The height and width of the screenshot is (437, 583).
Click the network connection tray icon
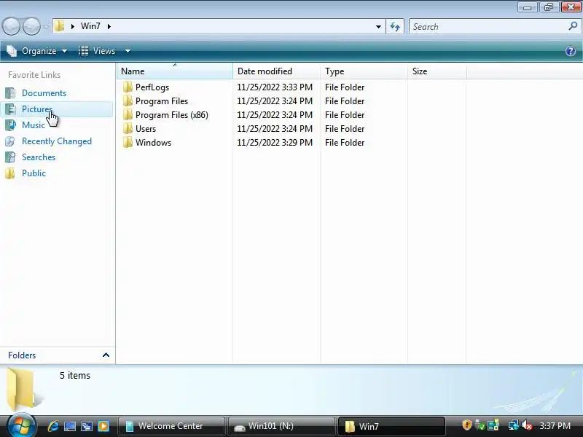point(514,425)
